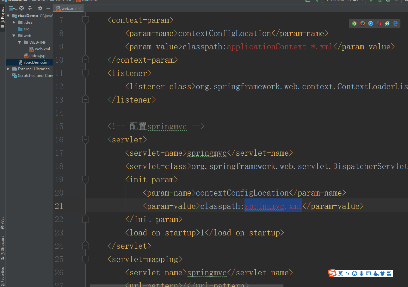Click contextConfigLocation text on line 8
This screenshot has height=287, width=408.
click(225, 34)
